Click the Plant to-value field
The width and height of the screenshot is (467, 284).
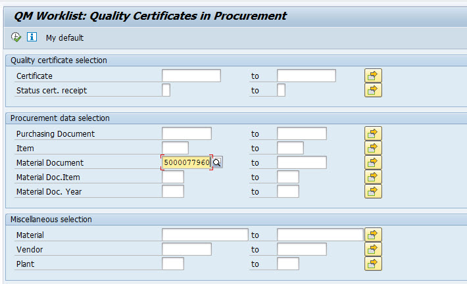[287, 264]
